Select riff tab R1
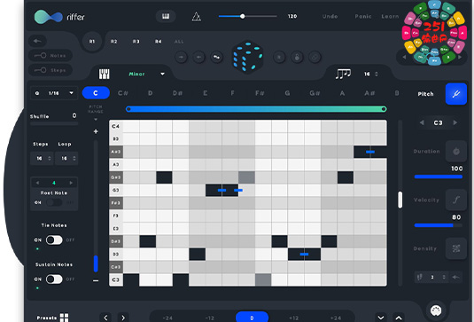The width and height of the screenshot is (474, 322). coord(92,42)
